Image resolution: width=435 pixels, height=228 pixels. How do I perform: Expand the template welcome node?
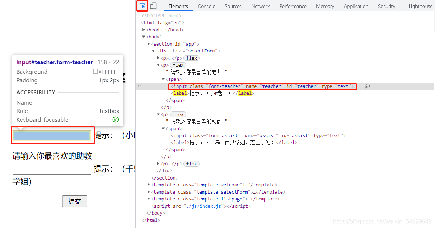[x=149, y=185]
